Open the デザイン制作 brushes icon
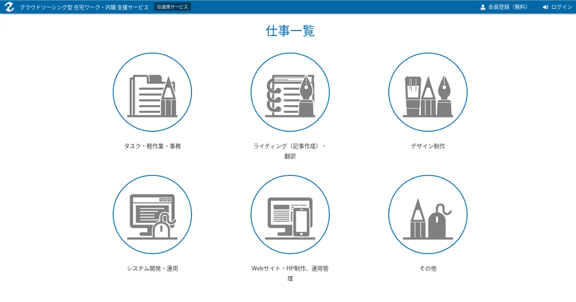 coord(428,92)
